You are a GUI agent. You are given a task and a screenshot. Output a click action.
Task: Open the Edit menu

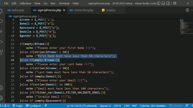[x=14, y=3]
